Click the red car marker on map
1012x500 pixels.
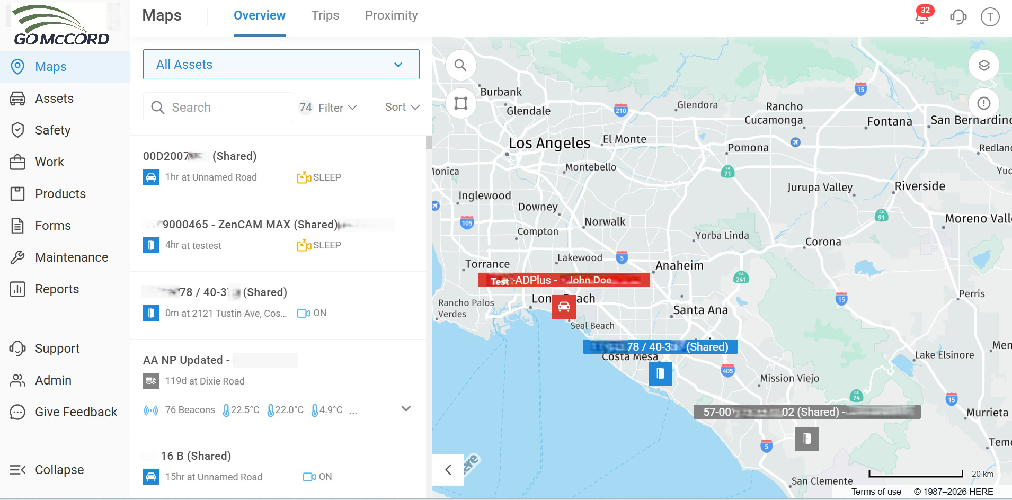coord(564,307)
